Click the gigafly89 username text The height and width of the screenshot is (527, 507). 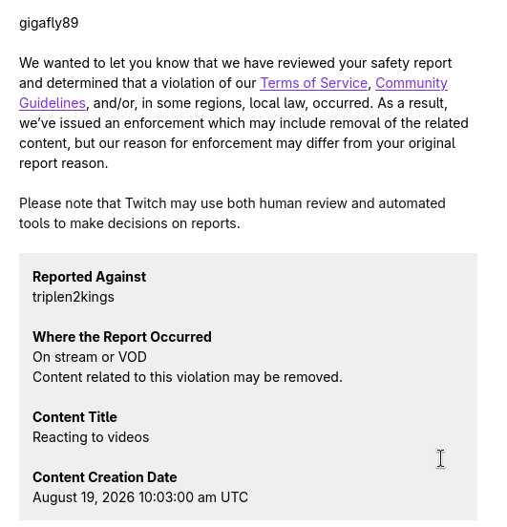tap(49, 23)
